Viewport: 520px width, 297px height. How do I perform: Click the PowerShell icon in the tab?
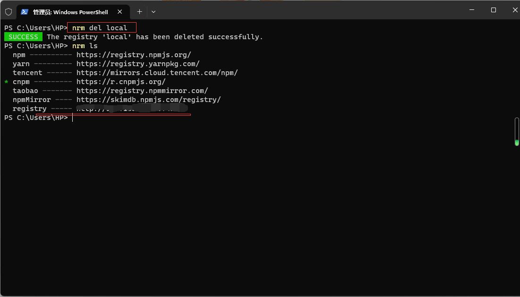(25, 12)
